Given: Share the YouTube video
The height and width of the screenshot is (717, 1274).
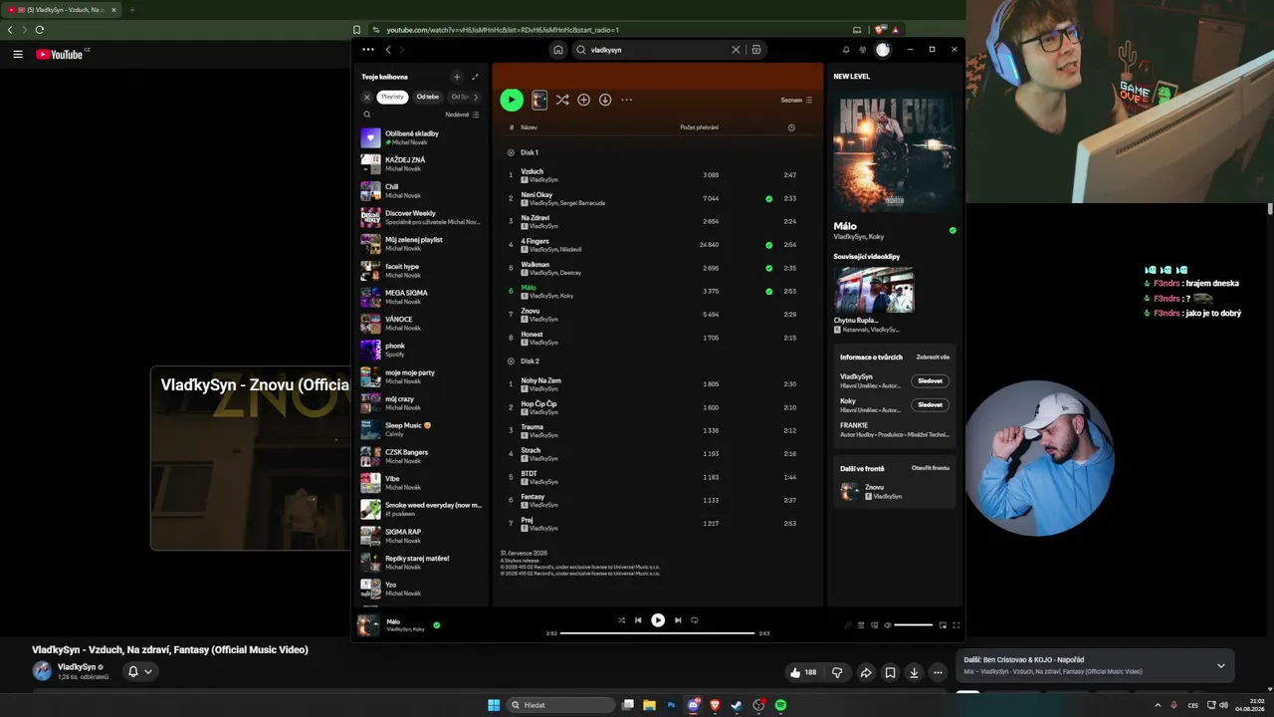Looking at the screenshot, I should tap(866, 672).
